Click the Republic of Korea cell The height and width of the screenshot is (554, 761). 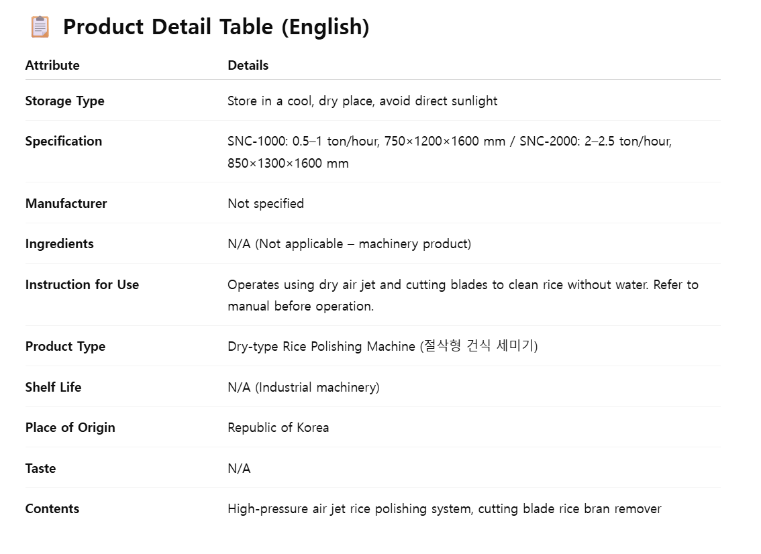[x=278, y=427]
